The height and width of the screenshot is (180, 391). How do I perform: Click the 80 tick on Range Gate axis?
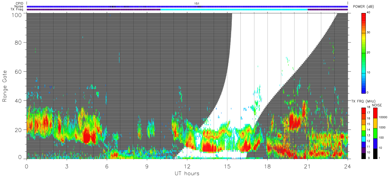[19, 42]
